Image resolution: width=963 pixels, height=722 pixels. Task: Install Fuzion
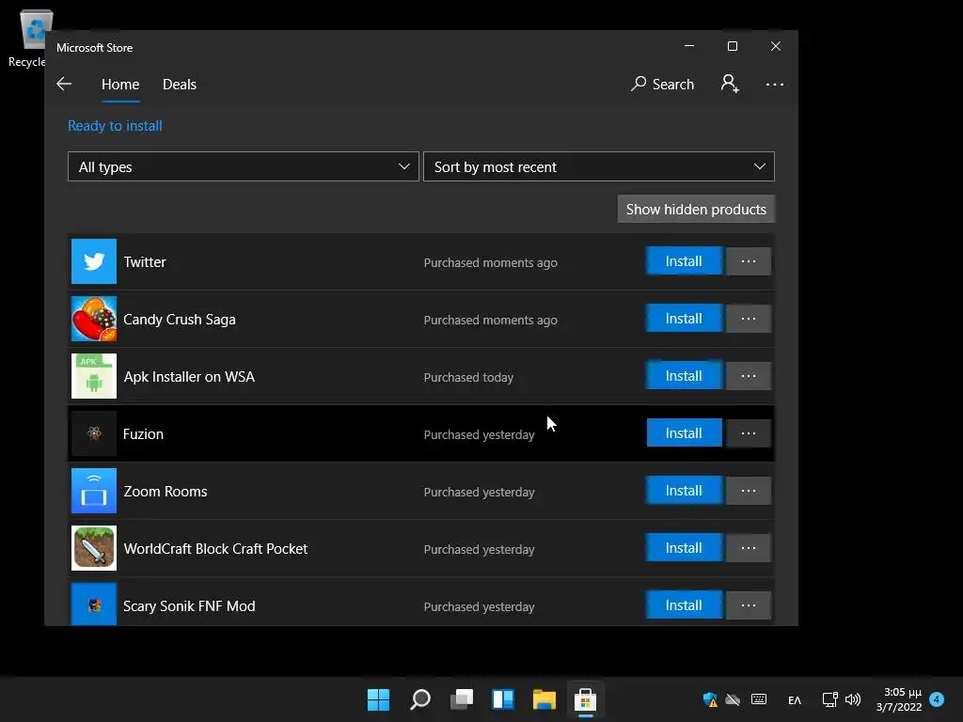tap(684, 433)
